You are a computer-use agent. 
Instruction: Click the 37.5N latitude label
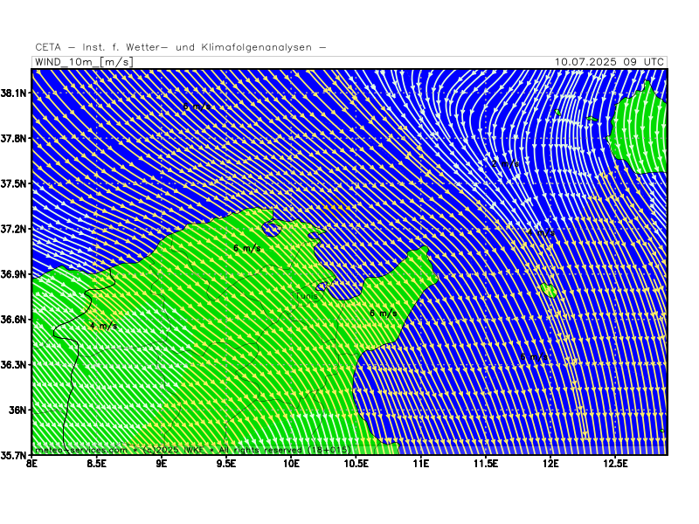[x=13, y=183]
